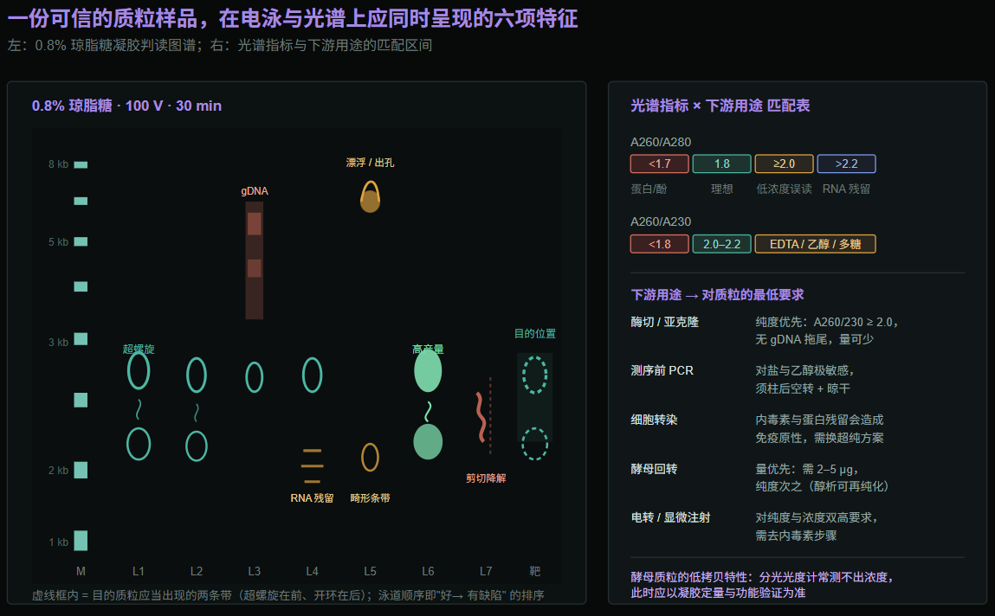Click the squiggle between filled bands in lane L6
This screenshot has height=616, width=995.
coord(429,412)
